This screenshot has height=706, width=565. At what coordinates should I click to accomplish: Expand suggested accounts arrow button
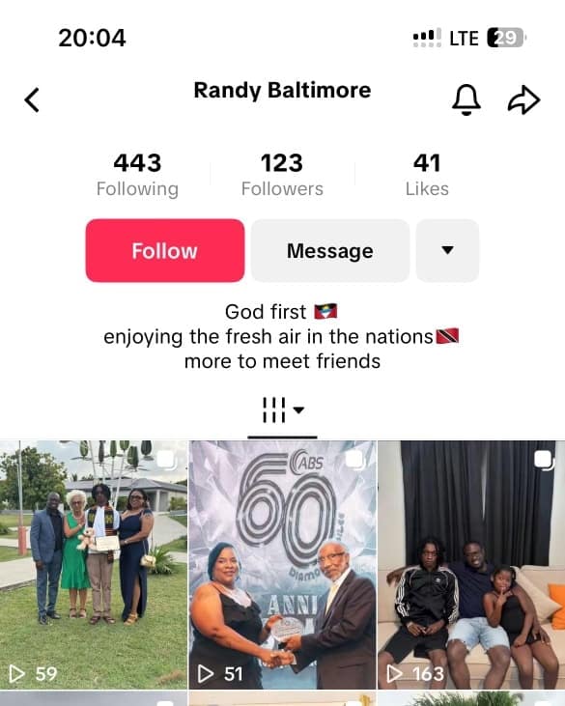pyautogui.click(x=447, y=251)
